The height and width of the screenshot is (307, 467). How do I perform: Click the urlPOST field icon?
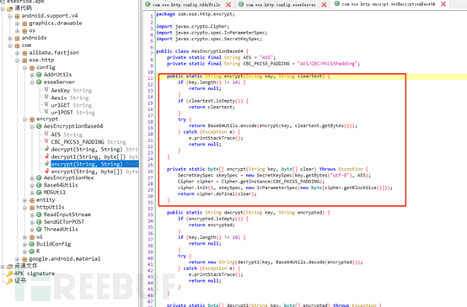pyautogui.click(x=46, y=112)
